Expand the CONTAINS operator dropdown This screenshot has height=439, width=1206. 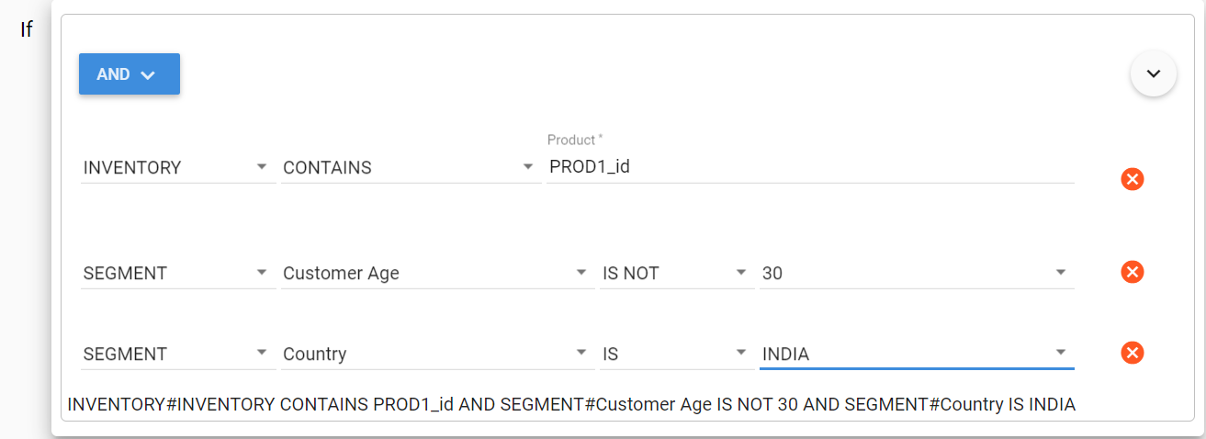(x=409, y=168)
